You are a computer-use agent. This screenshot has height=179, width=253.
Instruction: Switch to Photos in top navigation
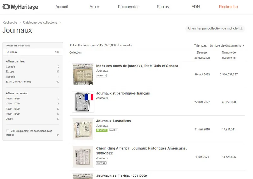tap(163, 7)
